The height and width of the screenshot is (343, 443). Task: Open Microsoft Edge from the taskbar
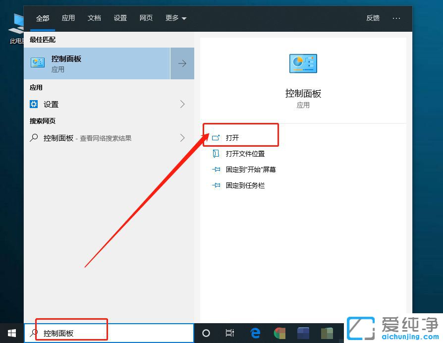coord(255,333)
